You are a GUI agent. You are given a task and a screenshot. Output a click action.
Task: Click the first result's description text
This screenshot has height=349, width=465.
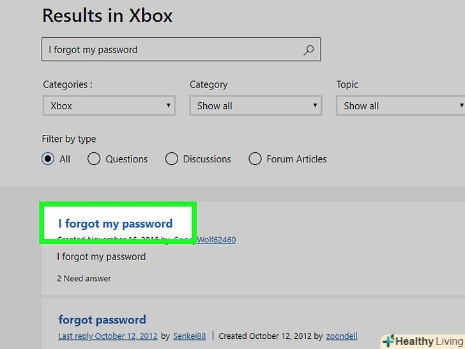click(x=102, y=257)
